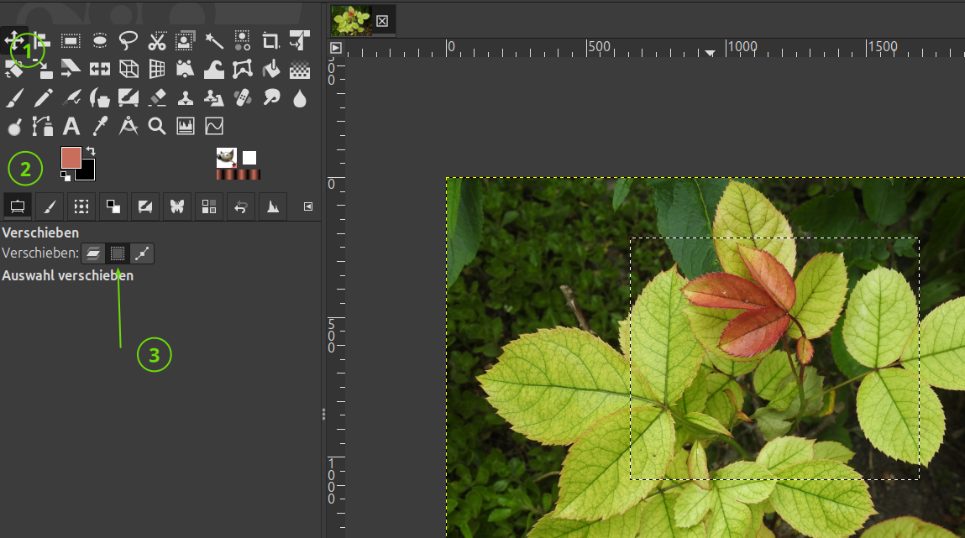Image resolution: width=965 pixels, height=538 pixels.
Task: Select the Paintbrush tool
Action: (13, 97)
